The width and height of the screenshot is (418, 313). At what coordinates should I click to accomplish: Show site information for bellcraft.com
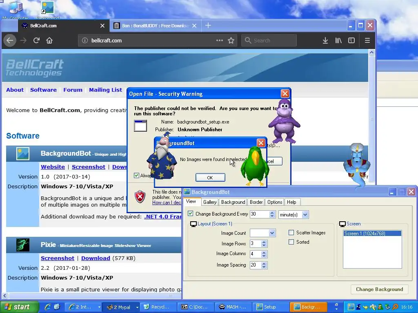coord(85,40)
